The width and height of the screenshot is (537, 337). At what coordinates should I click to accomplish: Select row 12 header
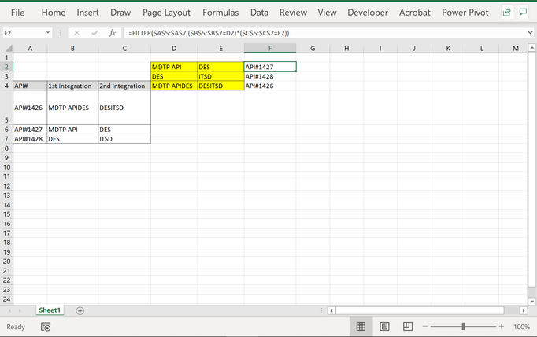click(x=6, y=186)
